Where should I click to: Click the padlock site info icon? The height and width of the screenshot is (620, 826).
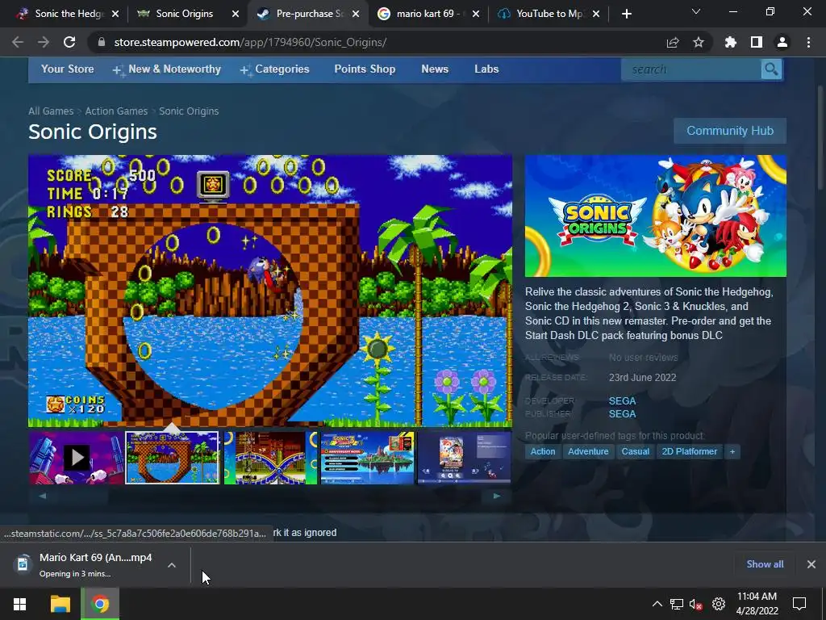click(102, 42)
